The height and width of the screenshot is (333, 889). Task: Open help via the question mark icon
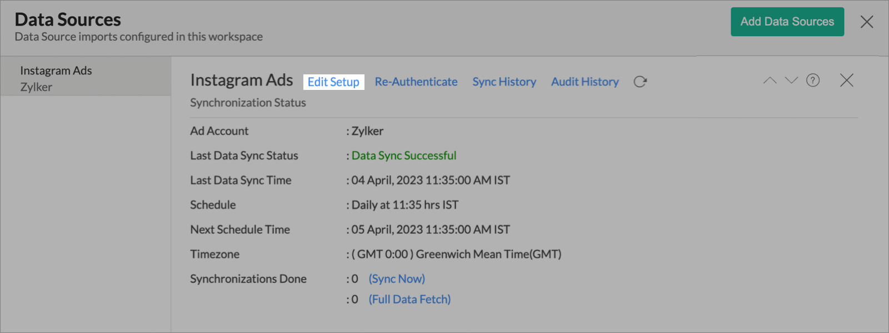point(813,80)
